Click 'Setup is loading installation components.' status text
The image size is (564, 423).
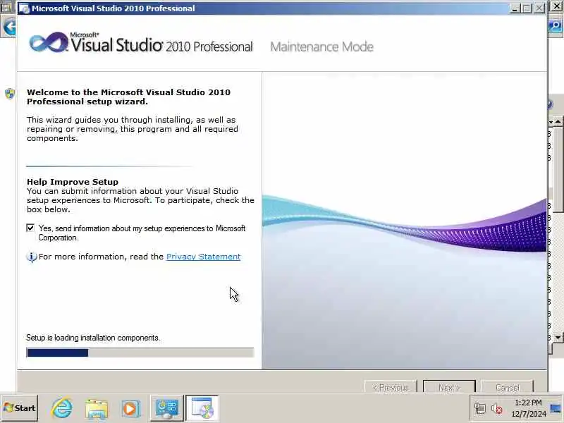93,338
